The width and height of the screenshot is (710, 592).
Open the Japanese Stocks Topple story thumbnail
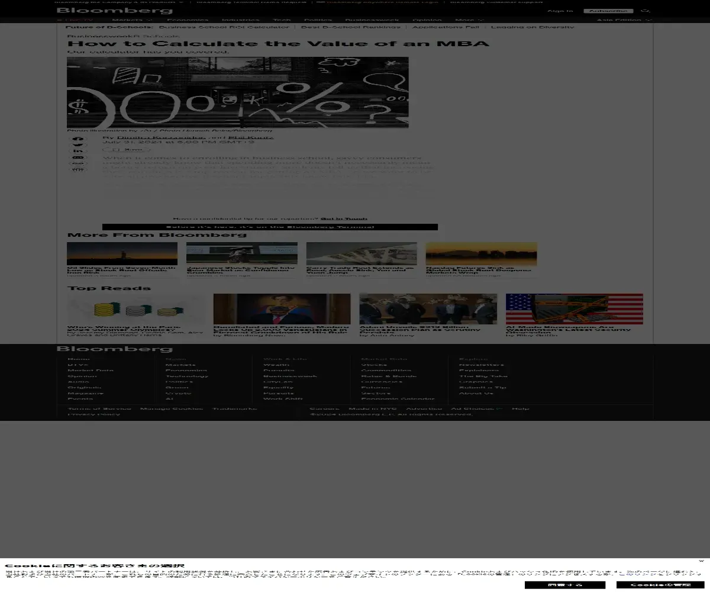click(242, 253)
